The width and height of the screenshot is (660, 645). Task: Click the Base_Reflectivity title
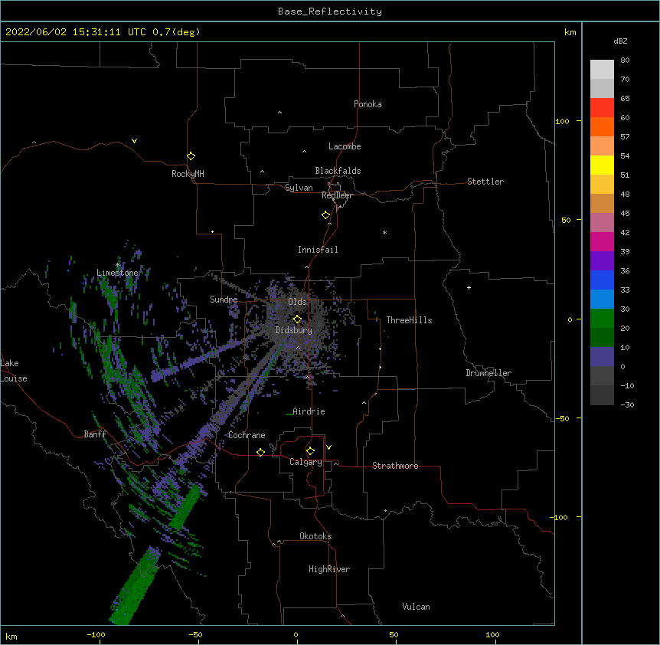(x=330, y=11)
